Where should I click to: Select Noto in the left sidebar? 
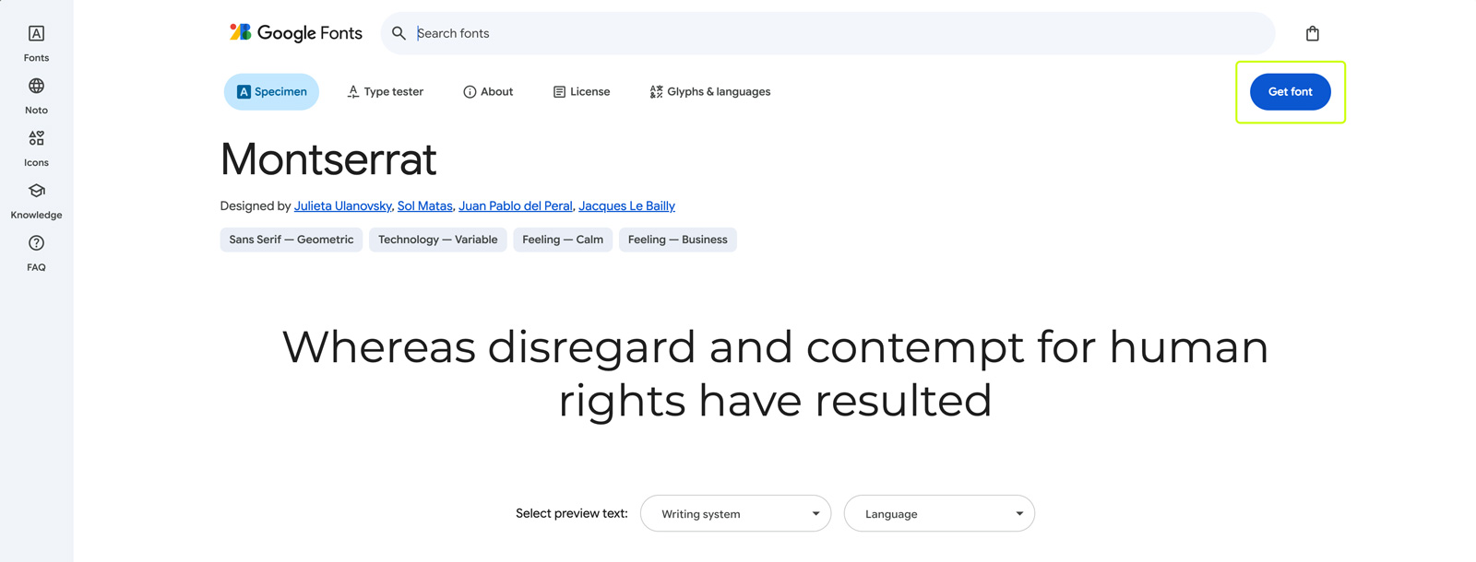pos(36,94)
